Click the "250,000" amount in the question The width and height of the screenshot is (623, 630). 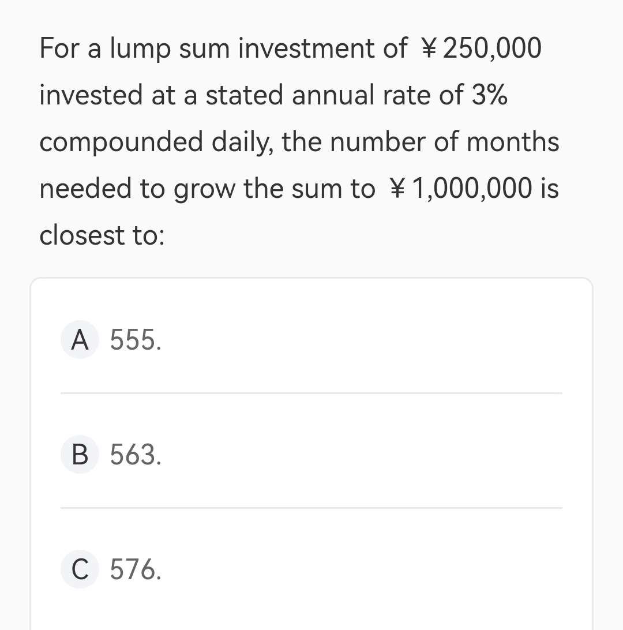click(491, 48)
